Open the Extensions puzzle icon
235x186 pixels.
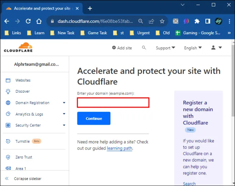(197, 21)
